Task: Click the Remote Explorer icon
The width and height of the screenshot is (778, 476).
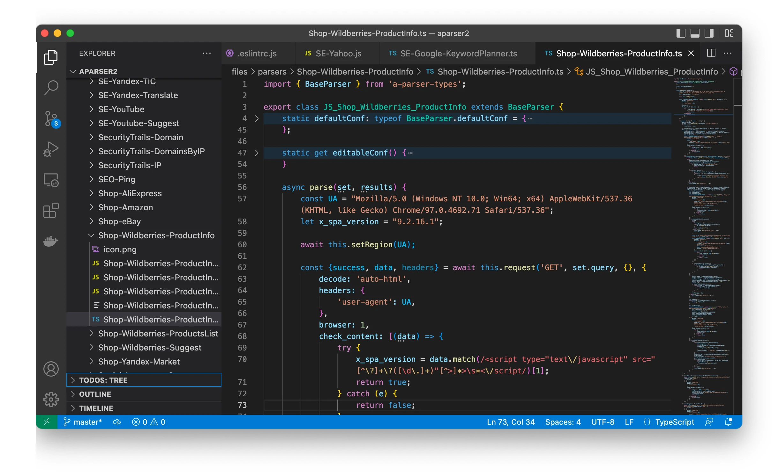Action: coord(51,180)
